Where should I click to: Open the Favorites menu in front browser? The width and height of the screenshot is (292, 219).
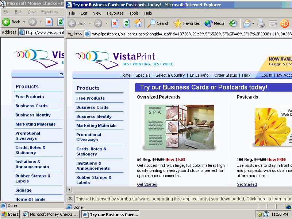115,13
